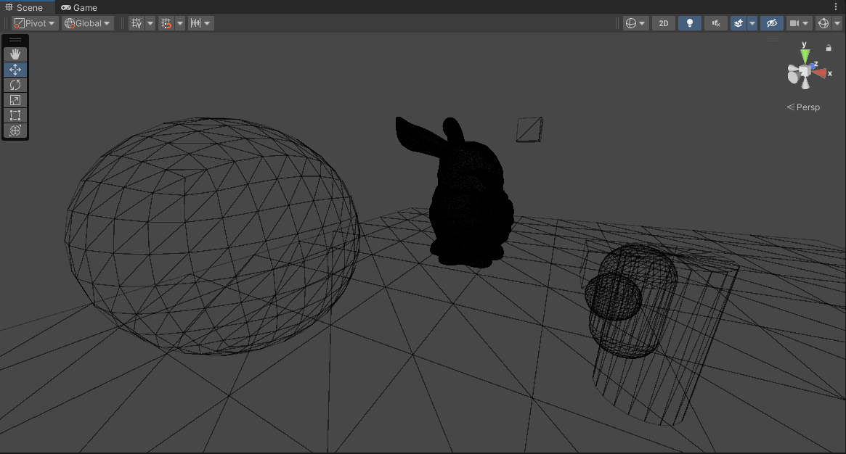Select the Move tool
This screenshot has width=846, height=454.
[x=15, y=70]
